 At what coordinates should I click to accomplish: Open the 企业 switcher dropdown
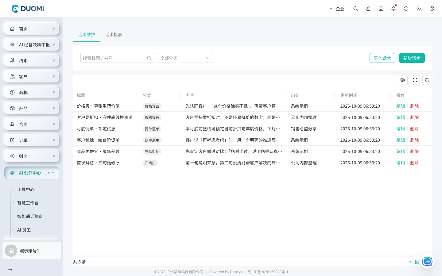click(337, 9)
